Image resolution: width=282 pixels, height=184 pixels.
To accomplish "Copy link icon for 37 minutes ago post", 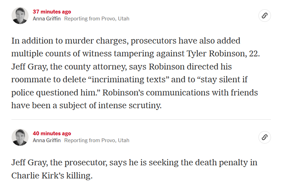I will pyautogui.click(x=265, y=16).
